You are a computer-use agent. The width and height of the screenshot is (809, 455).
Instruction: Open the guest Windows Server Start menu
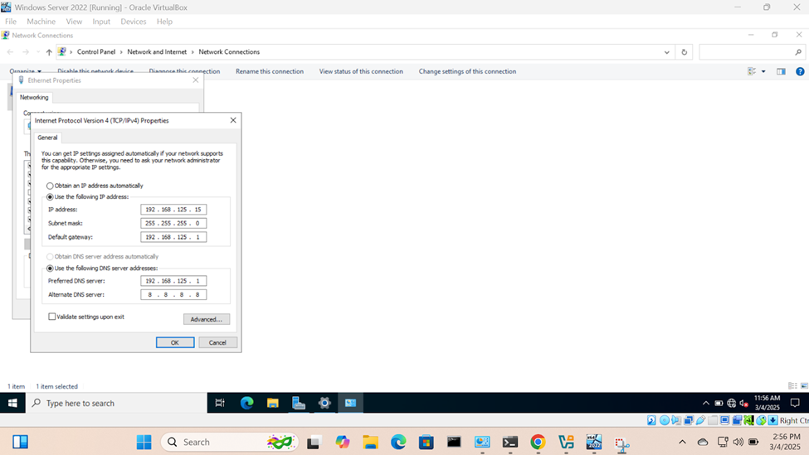(x=12, y=403)
